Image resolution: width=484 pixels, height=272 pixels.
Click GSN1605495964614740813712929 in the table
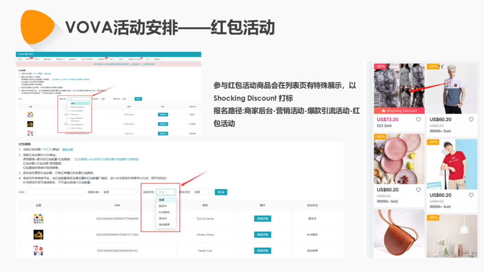pyautogui.click(x=117, y=235)
